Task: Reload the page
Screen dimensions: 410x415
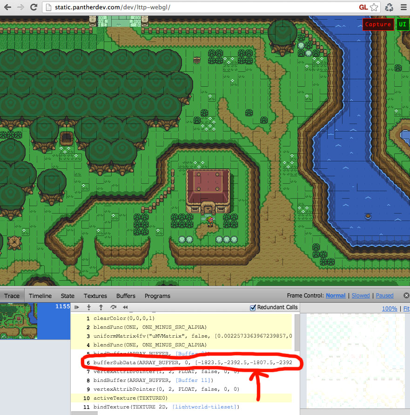Action: coord(34,7)
